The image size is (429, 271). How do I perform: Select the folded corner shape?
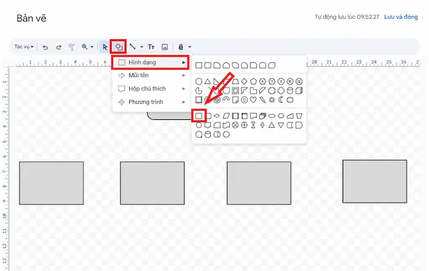click(x=235, y=100)
